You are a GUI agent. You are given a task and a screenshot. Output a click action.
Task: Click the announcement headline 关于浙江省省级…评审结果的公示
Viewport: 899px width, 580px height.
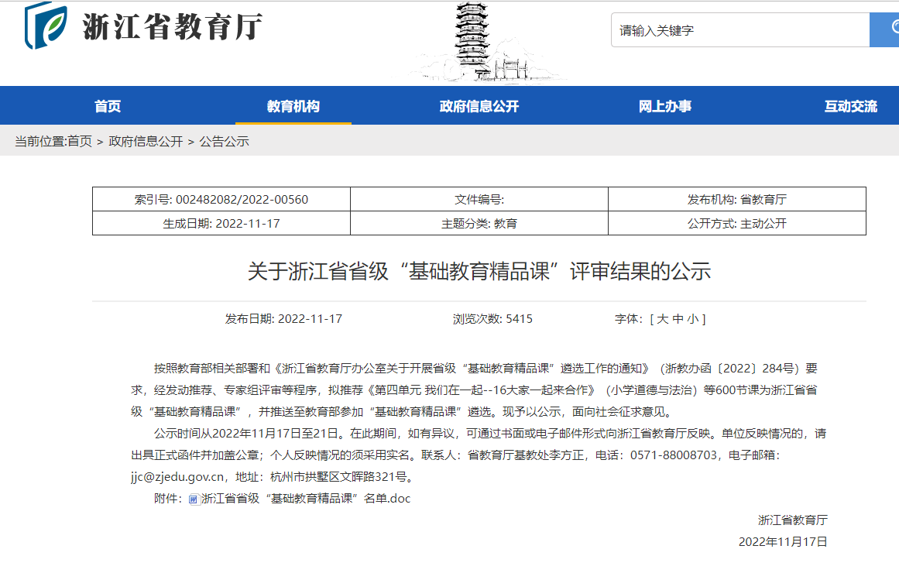pyautogui.click(x=479, y=271)
